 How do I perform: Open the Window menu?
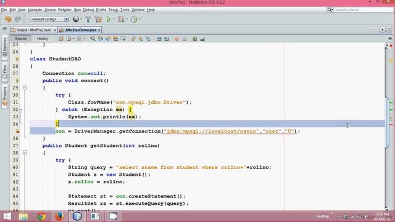(x=138, y=10)
